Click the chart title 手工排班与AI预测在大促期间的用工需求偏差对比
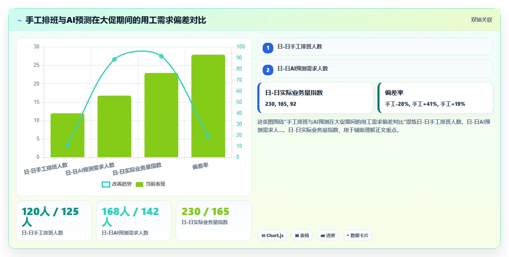 coord(116,20)
